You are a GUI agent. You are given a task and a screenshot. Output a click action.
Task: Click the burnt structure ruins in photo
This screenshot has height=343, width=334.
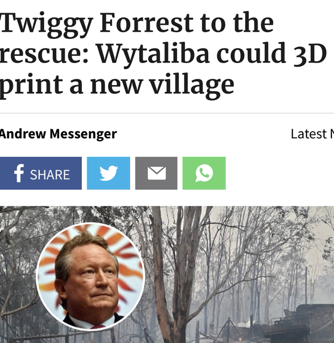coord(302,324)
